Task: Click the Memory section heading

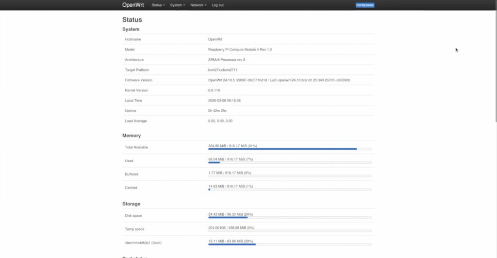Action: (x=132, y=136)
